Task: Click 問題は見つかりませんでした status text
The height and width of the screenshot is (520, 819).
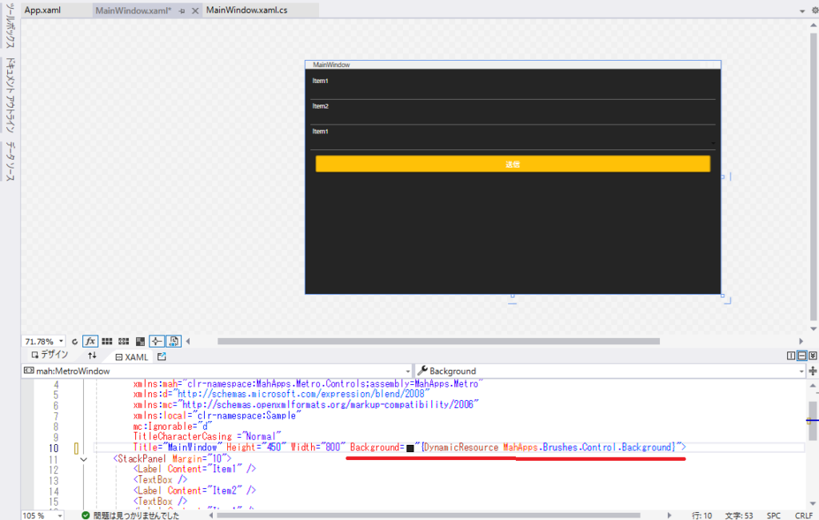Action: coord(136,515)
